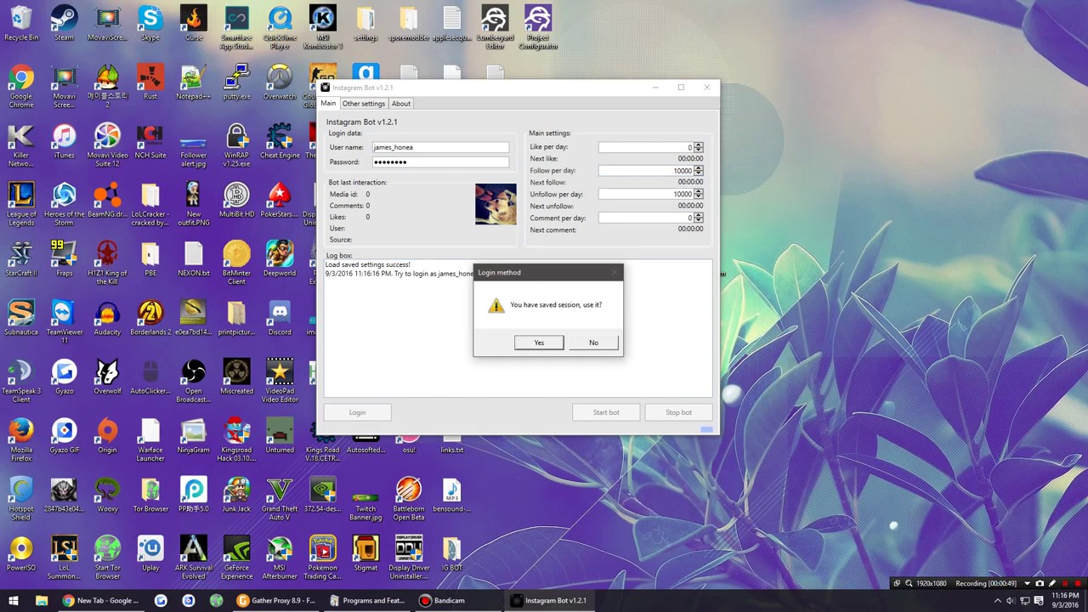This screenshot has width=1088, height=612.
Task: Switch to Gather Proxy 8.9 taskbar item
Action: (276, 601)
